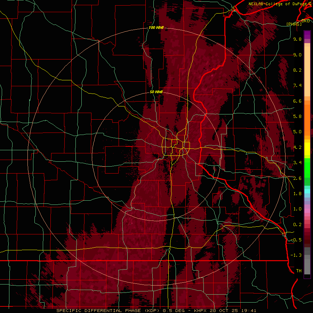Viewport: 313px width, 313px height.
Task: Click the 5.0 scale value label
Action: point(297,132)
